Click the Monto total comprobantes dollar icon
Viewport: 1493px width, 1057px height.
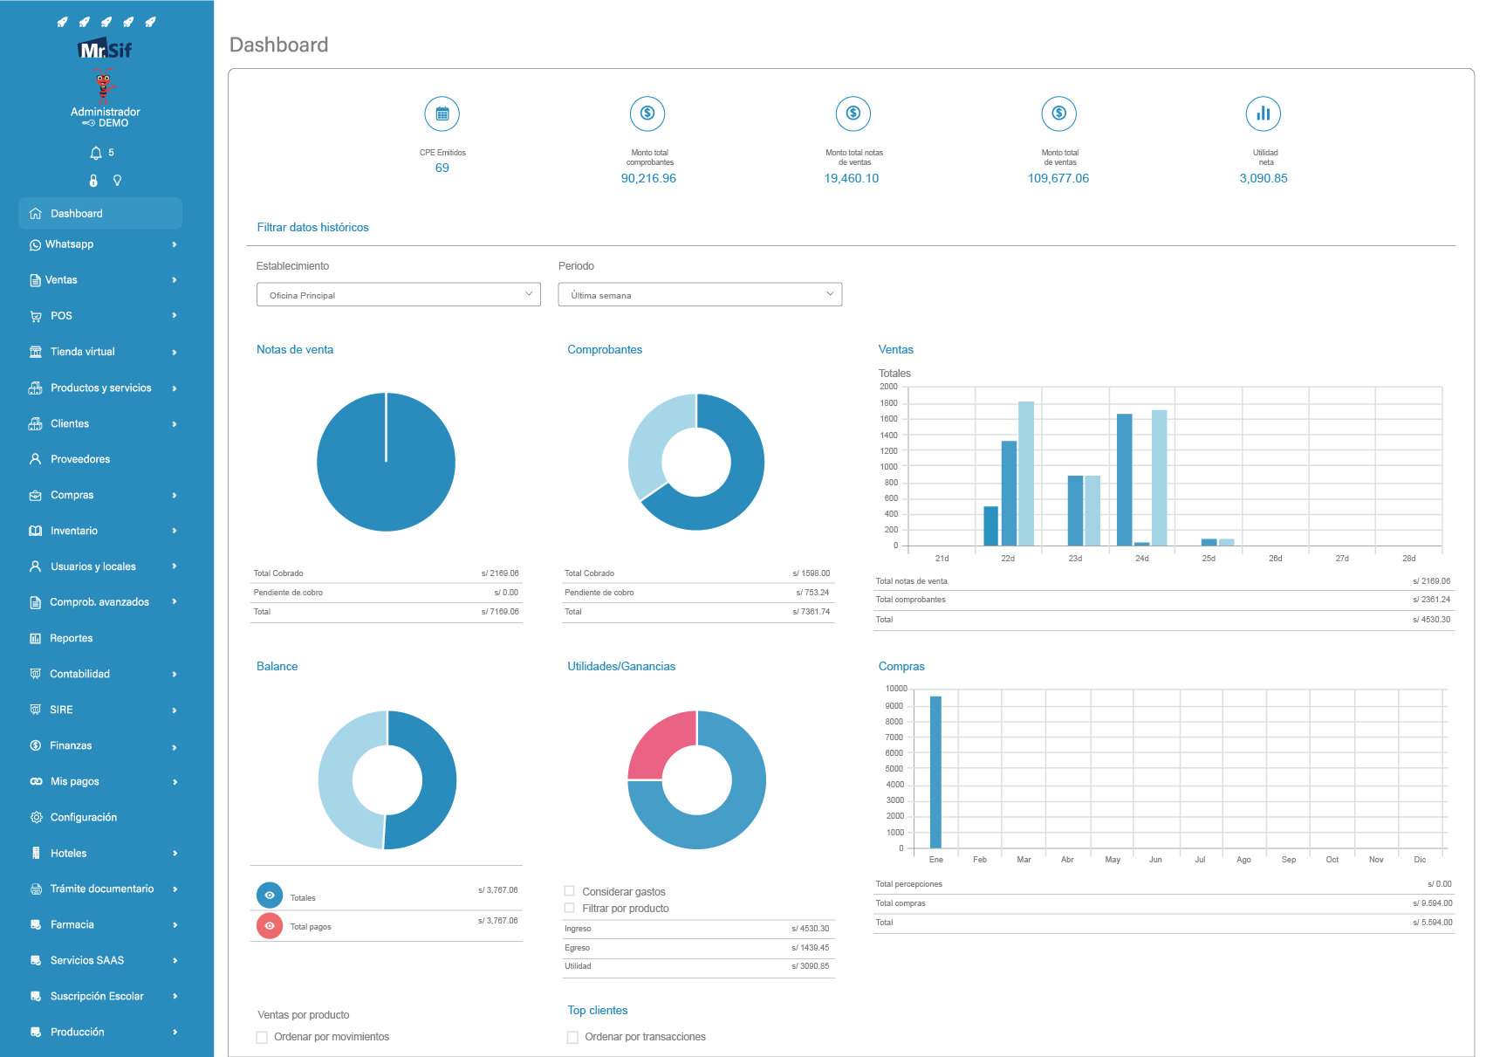(x=647, y=113)
